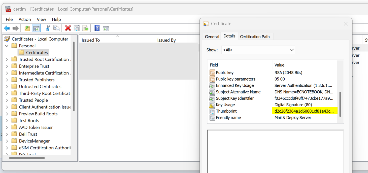Click the Friendly name field icon
This screenshot has height=173, width=368.
pos(212,118)
